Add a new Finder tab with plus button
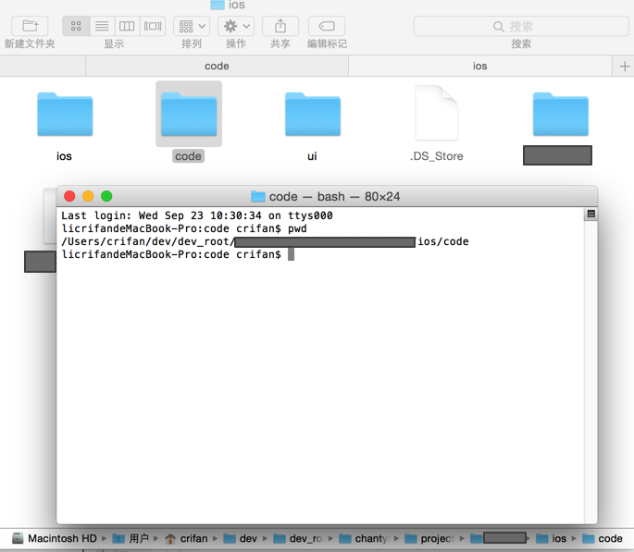634x552 pixels. [625, 66]
